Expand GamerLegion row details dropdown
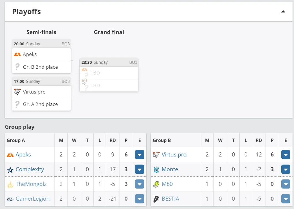The image size is (294, 209). [x=140, y=199]
